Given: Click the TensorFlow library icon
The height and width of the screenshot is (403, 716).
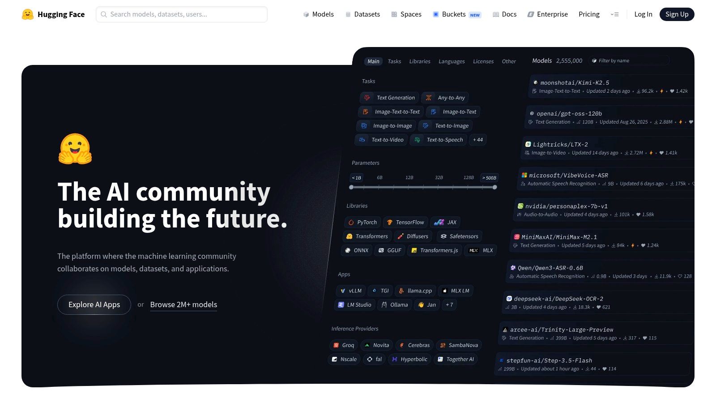Looking at the screenshot, I should (389, 222).
